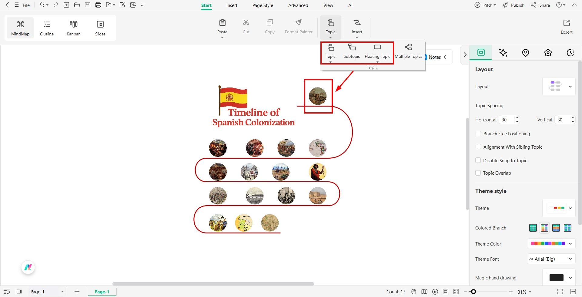The image size is (582, 297).
Task: Check Disable Snap to Topic
Action: coord(478,160)
